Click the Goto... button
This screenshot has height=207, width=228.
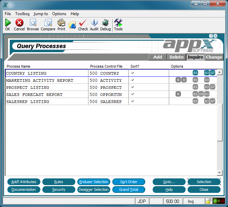click(169, 182)
